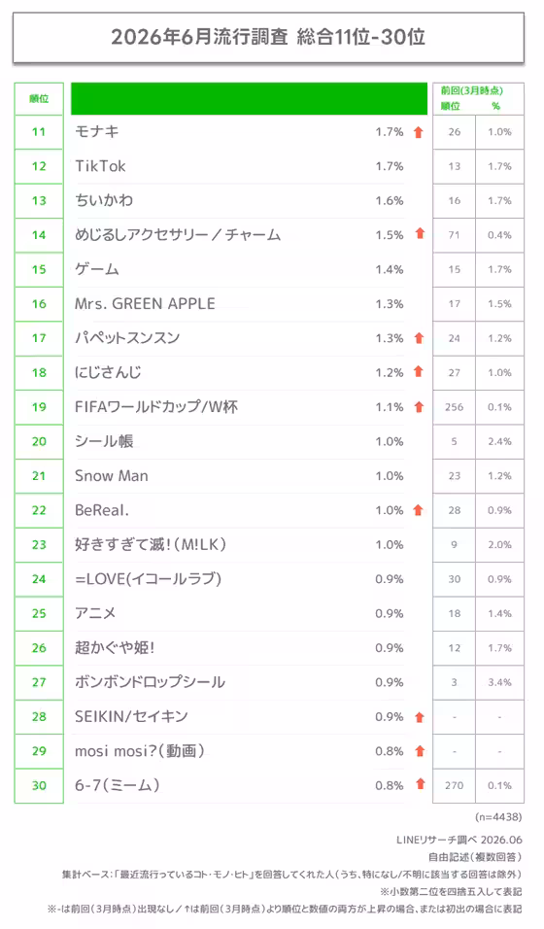Click the red arrow on the SEIKIN/セイキン row
This screenshot has height=929, width=544.
pyautogui.click(x=420, y=717)
